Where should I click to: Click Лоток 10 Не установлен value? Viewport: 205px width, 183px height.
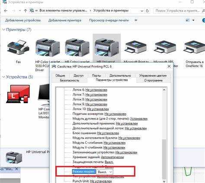(x=98, y=109)
